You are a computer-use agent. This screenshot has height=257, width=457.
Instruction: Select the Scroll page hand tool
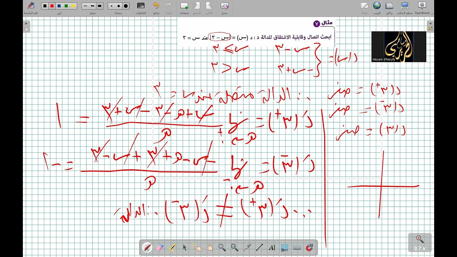[210, 247]
